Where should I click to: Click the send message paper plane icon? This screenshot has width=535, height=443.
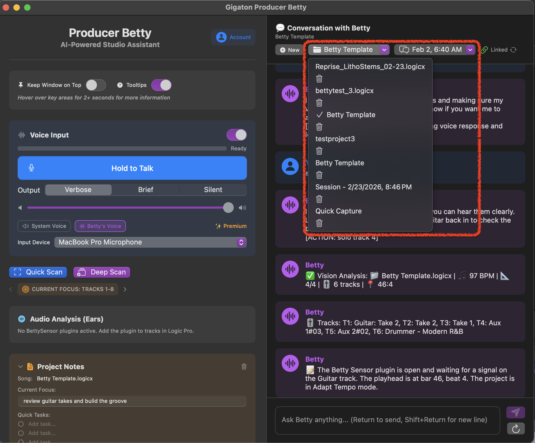click(516, 412)
